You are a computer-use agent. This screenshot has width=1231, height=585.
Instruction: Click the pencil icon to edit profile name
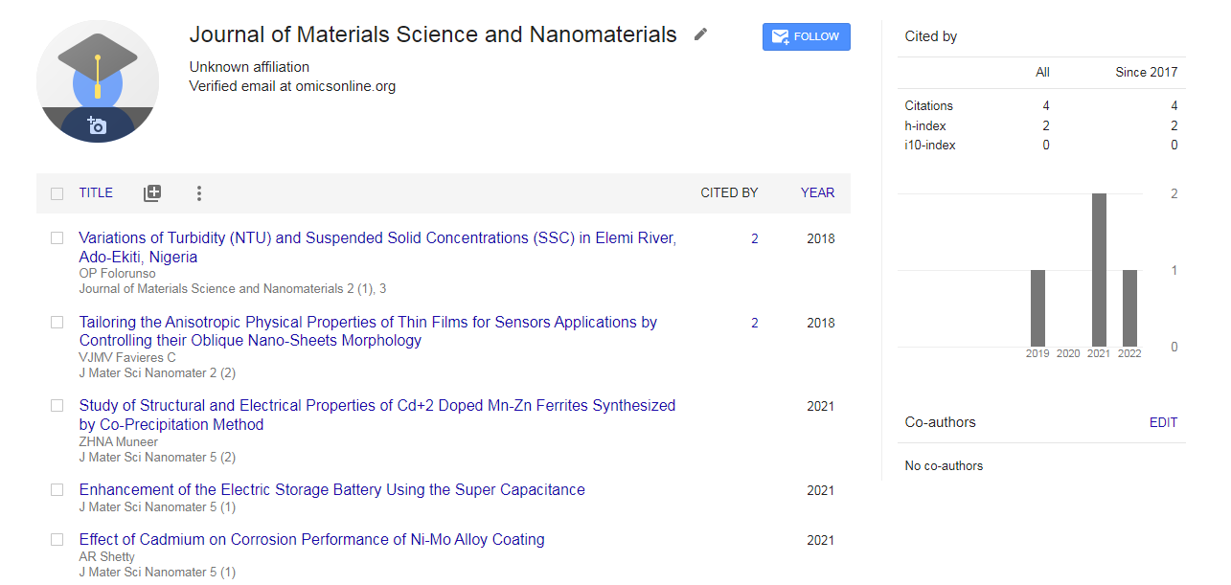click(x=700, y=34)
